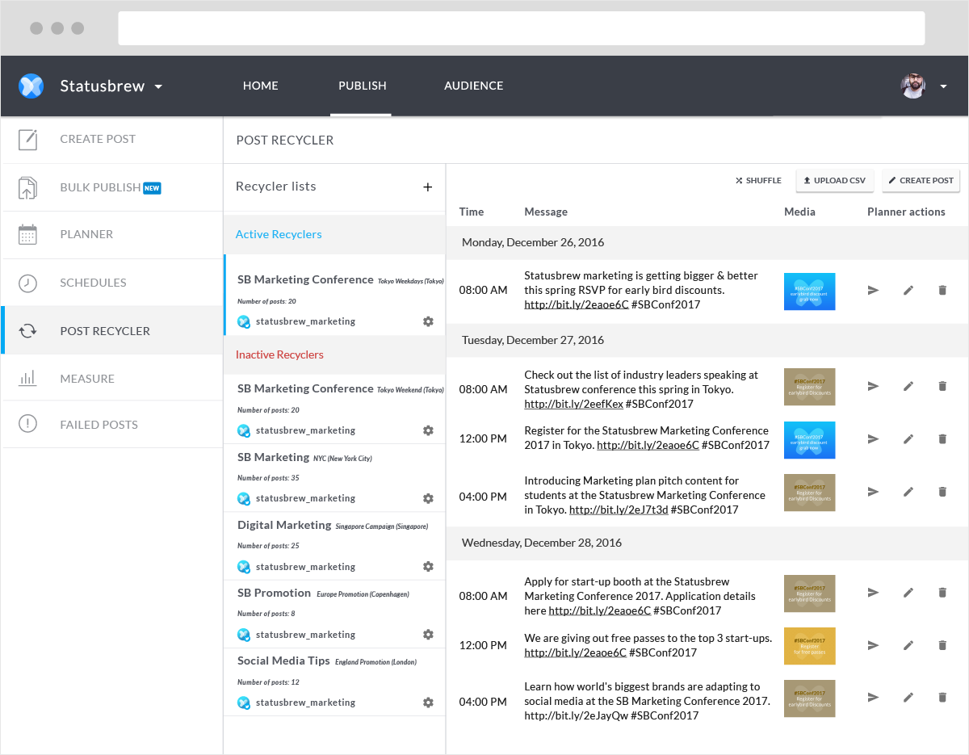Delete the Tuesday 08:00 AM post
The image size is (969, 755).
click(x=942, y=387)
